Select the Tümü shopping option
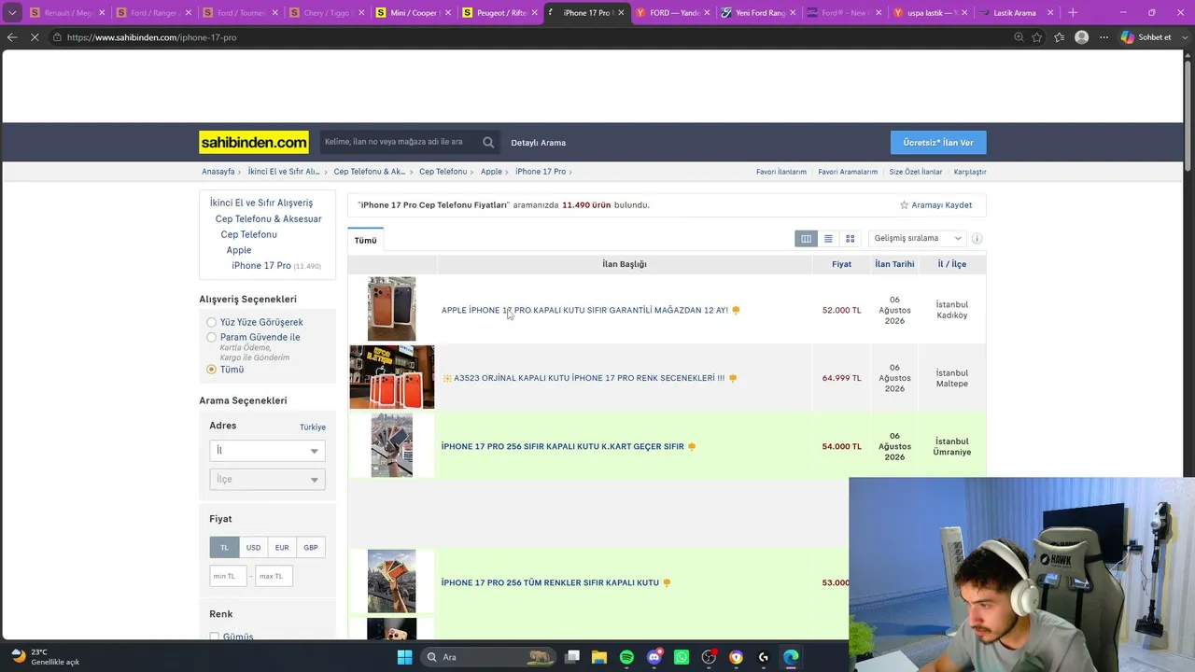Image resolution: width=1195 pixels, height=672 pixels. coord(212,370)
